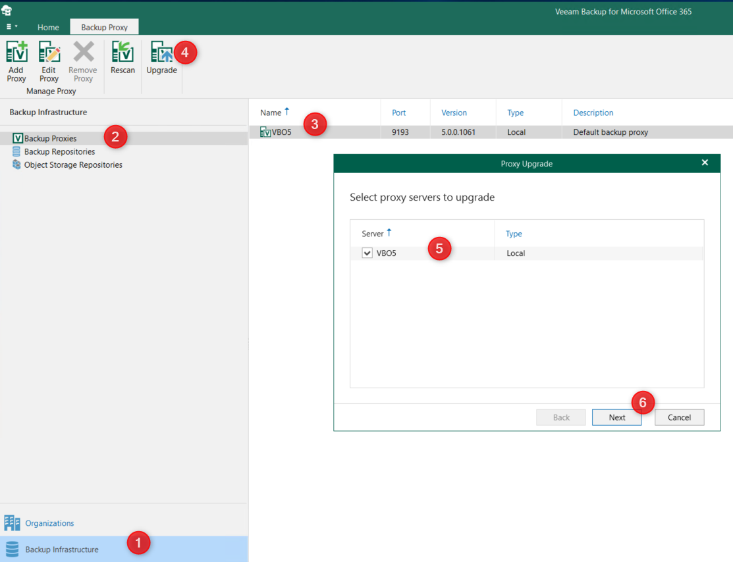Select the Backup Proxy ribbon tab
The width and height of the screenshot is (733, 562).
[104, 27]
